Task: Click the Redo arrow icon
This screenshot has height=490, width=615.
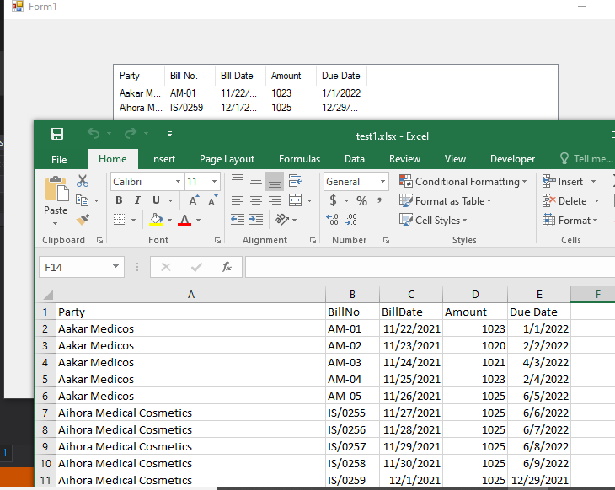Action: (x=131, y=134)
